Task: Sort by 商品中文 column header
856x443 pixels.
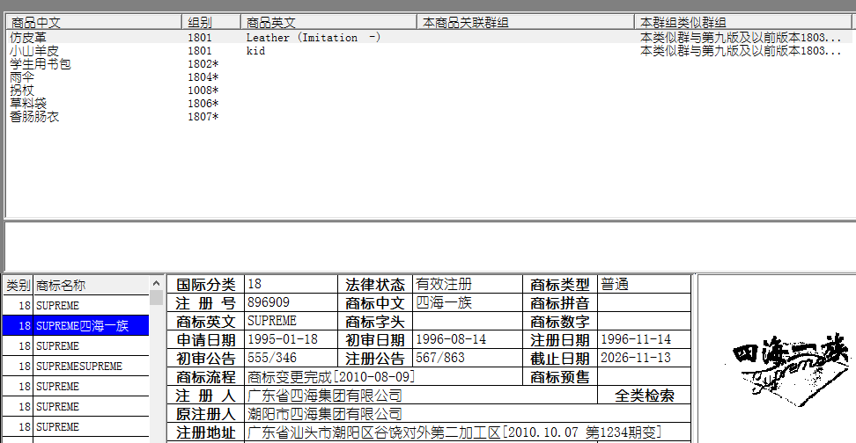Action: tap(94, 22)
